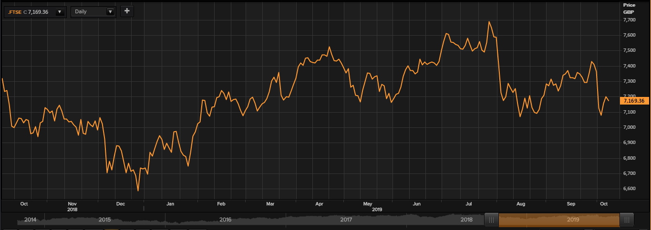This screenshot has height=230, width=651.
Task: Click the Dec label on the time axis
Action: click(120, 204)
